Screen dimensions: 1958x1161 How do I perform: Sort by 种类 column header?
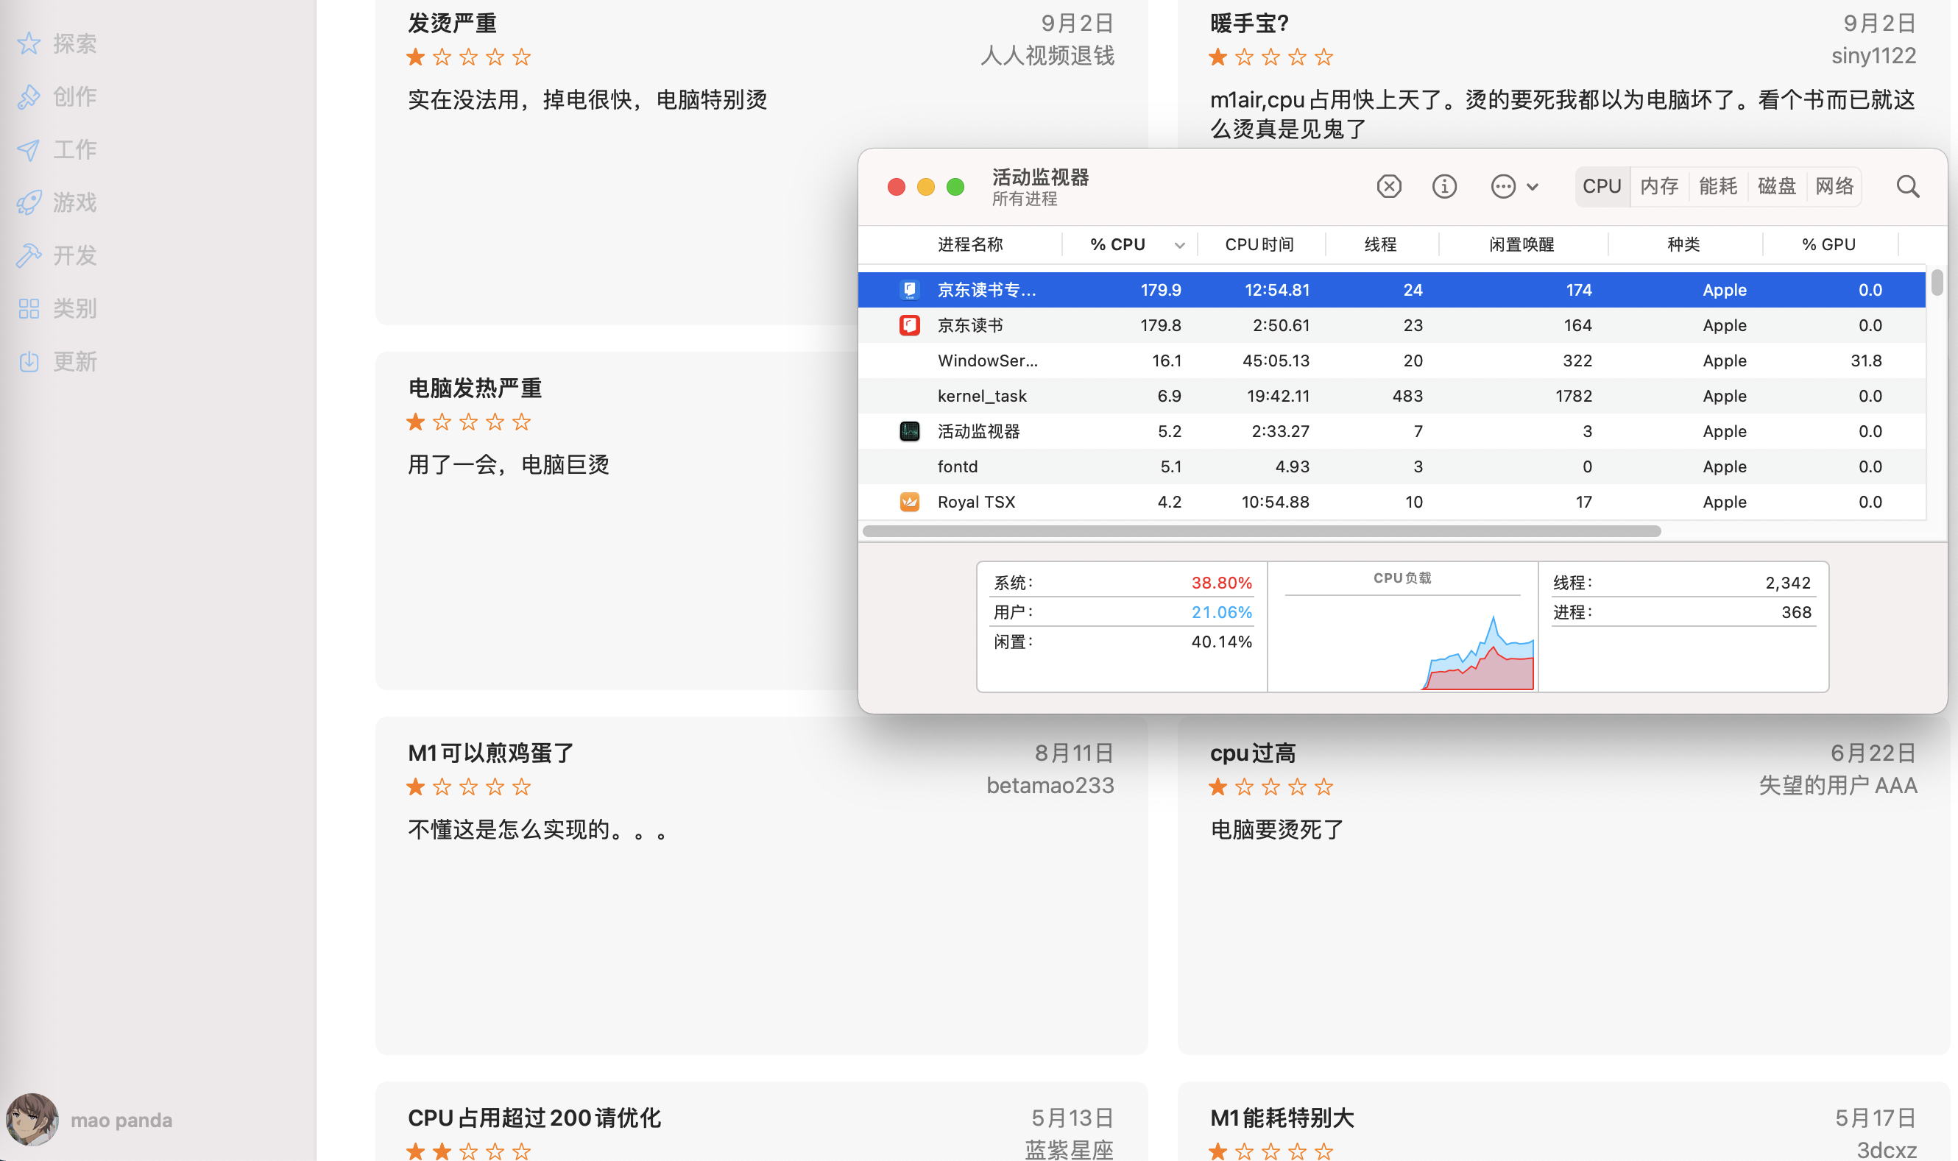point(1683,245)
